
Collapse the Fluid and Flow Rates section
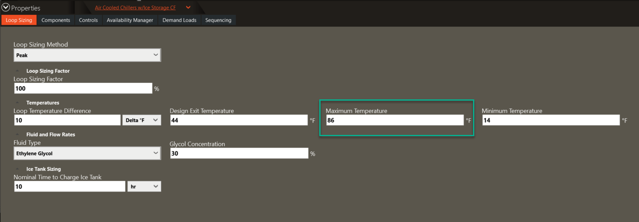click(17, 134)
